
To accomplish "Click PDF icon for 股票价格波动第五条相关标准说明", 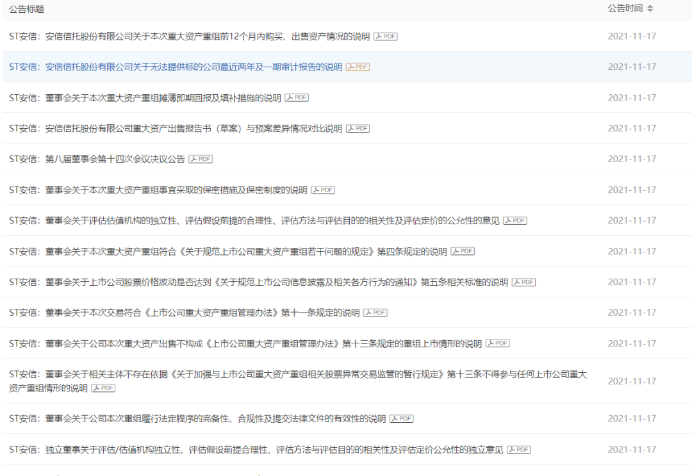I will click(x=523, y=283).
